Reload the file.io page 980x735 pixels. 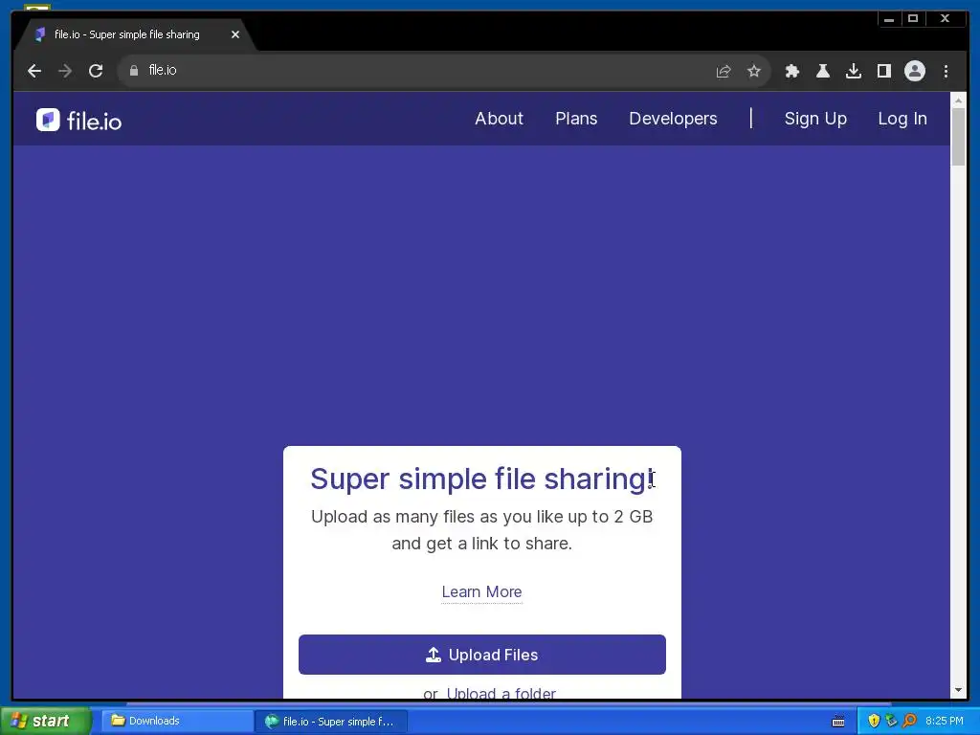[x=96, y=71]
